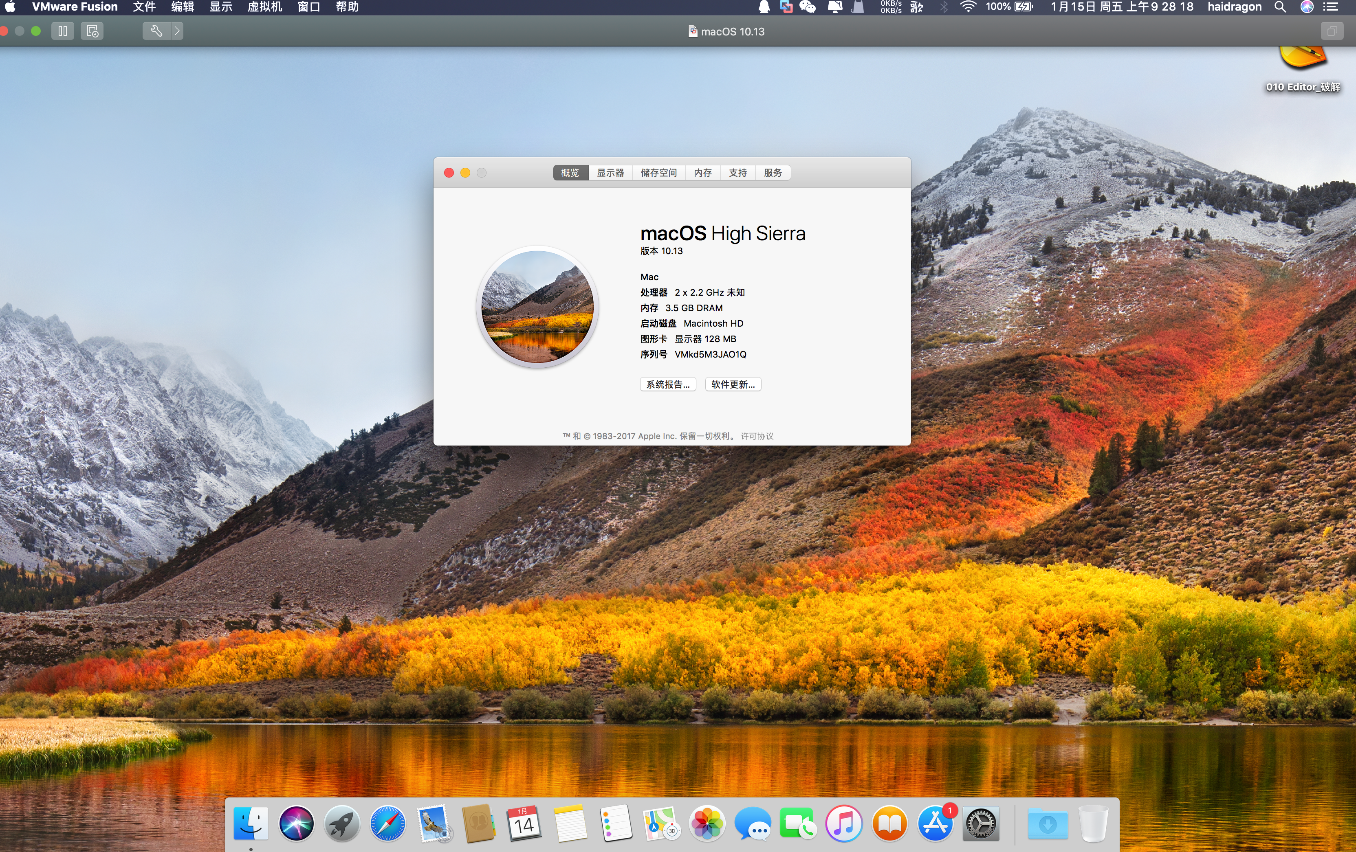Select serial number VMkd5M3JAO1Q text
This screenshot has width=1356, height=852.
(710, 355)
